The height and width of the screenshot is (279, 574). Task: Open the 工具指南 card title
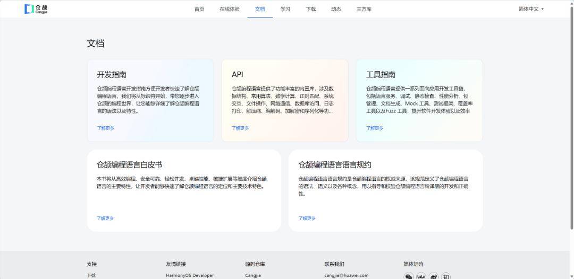pos(381,75)
